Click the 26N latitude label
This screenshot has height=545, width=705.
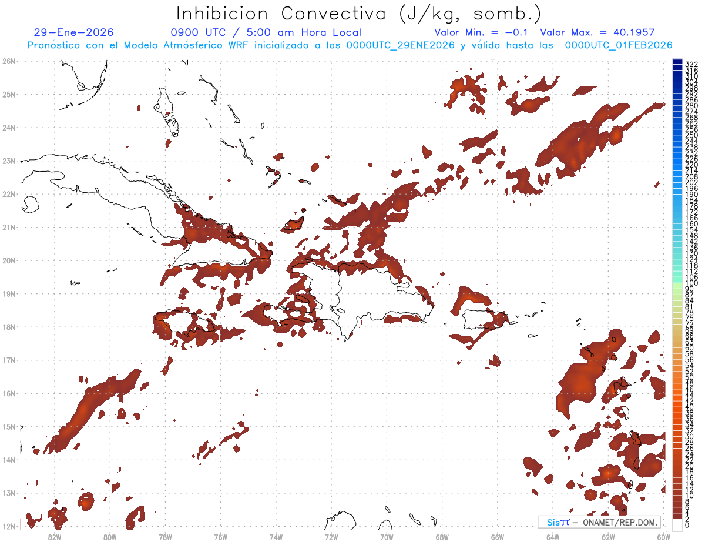[x=9, y=61]
